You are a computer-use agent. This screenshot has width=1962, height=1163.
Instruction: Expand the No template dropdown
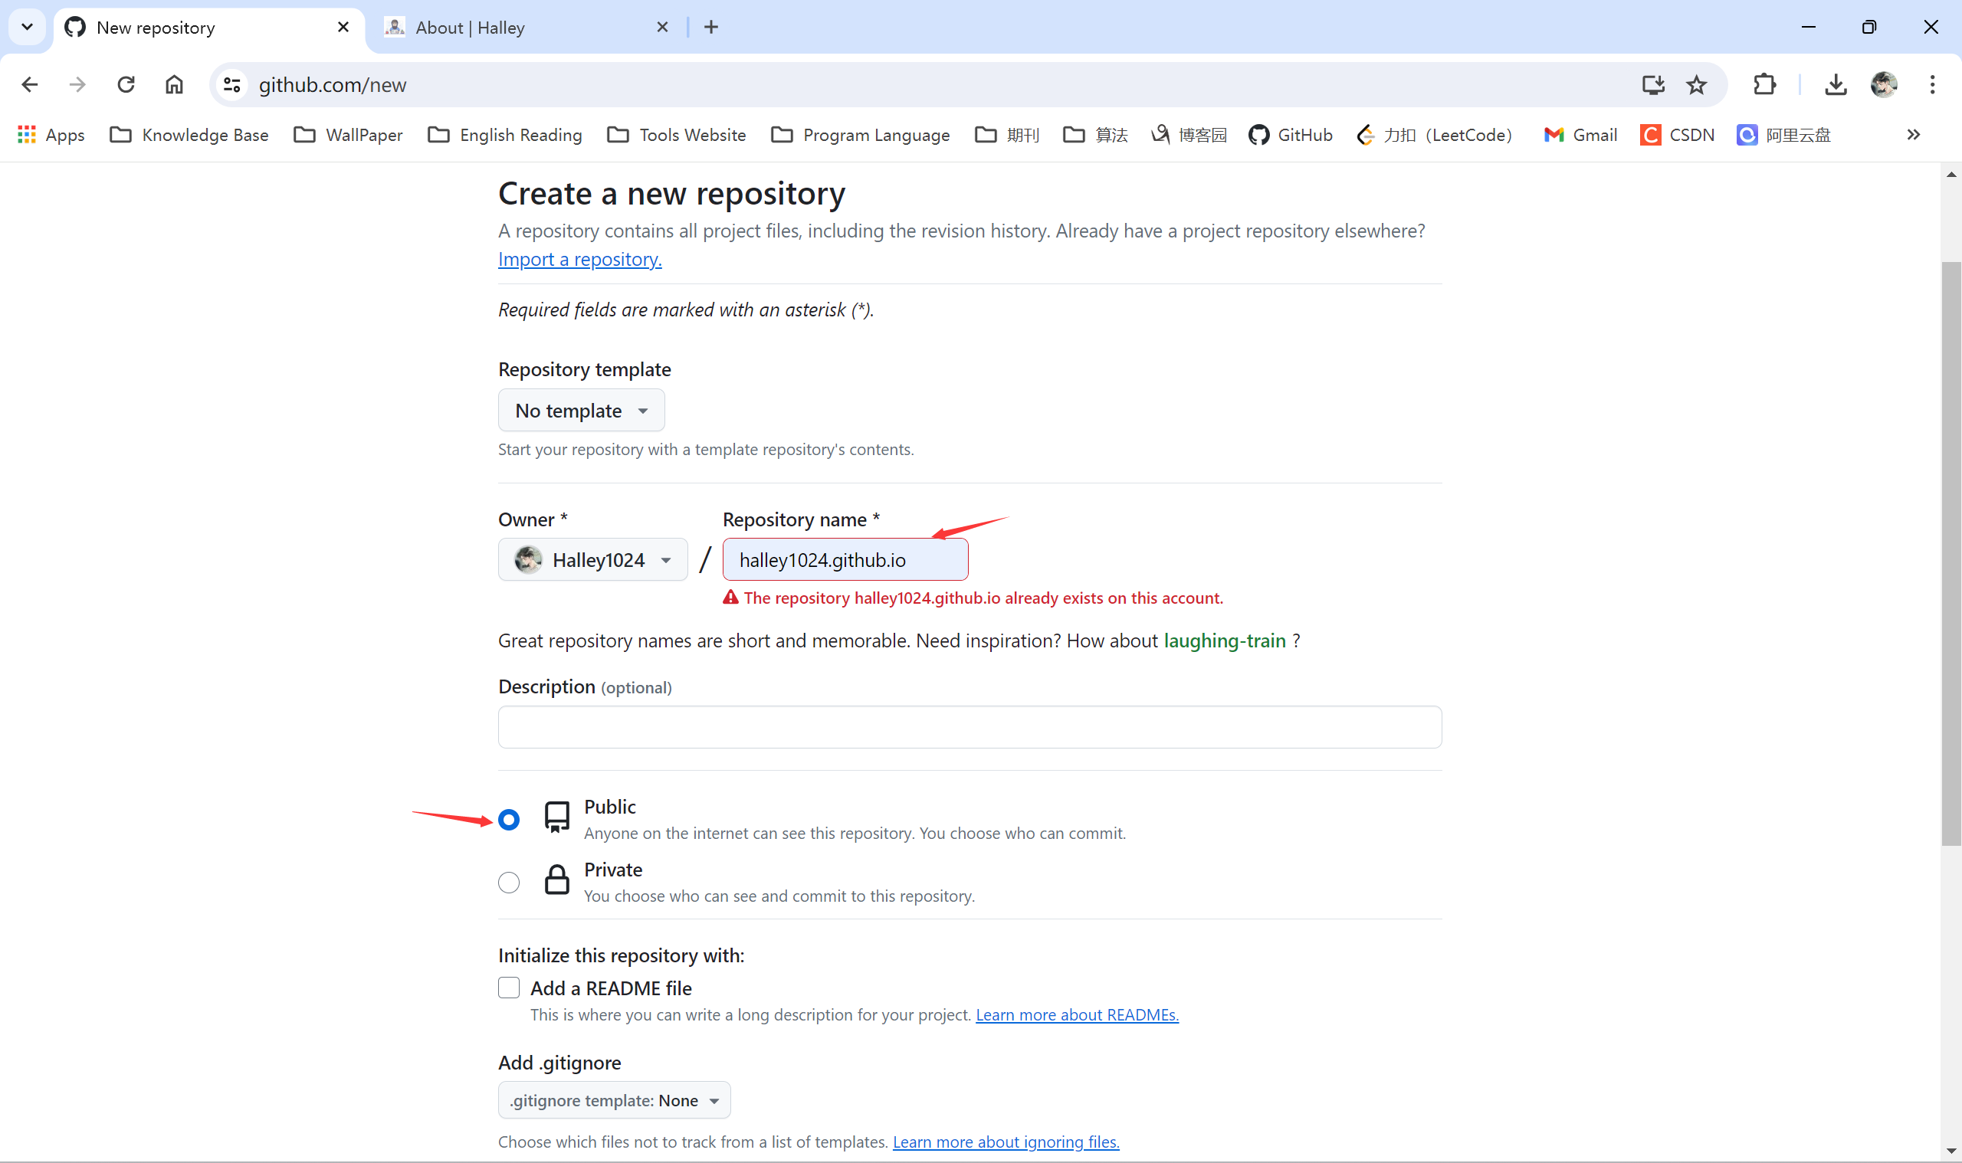click(581, 411)
